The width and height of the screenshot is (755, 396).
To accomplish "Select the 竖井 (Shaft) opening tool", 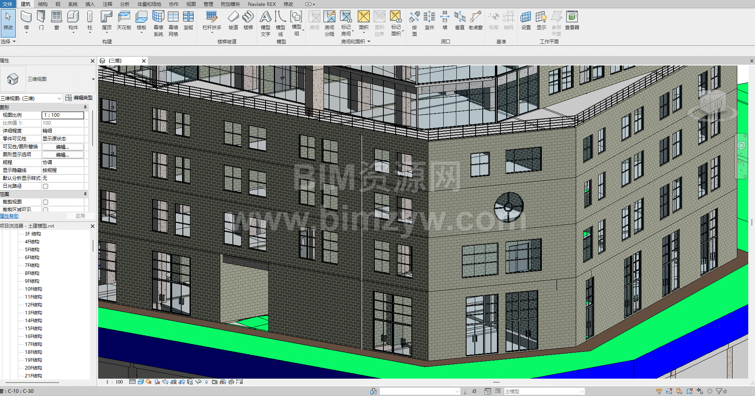I will click(430, 21).
